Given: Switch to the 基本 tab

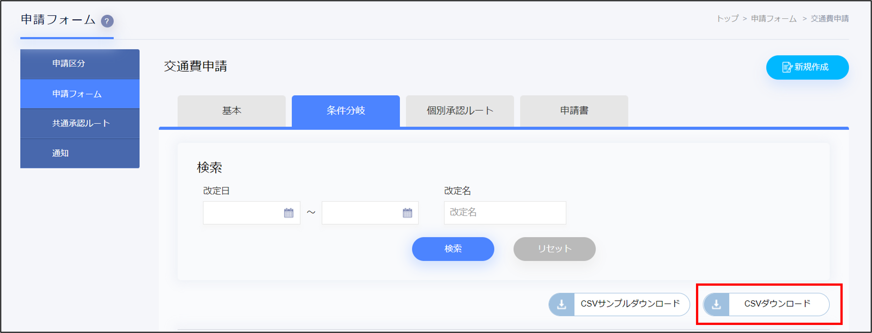Looking at the screenshot, I should (x=231, y=111).
